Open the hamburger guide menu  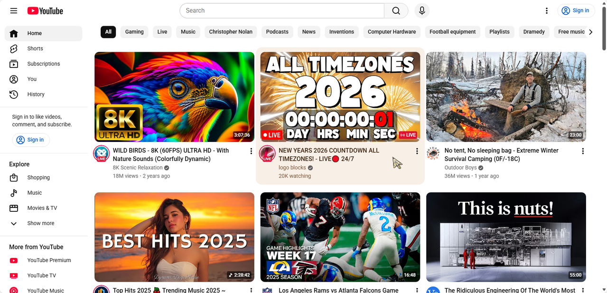[13, 10]
